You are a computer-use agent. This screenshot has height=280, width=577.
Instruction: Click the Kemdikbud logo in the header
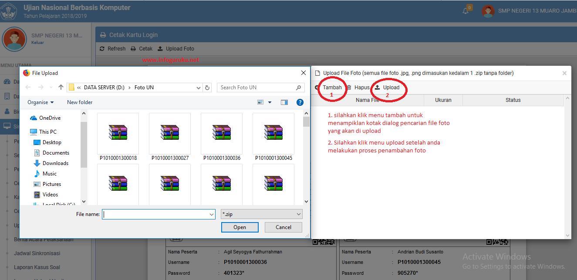9,11
